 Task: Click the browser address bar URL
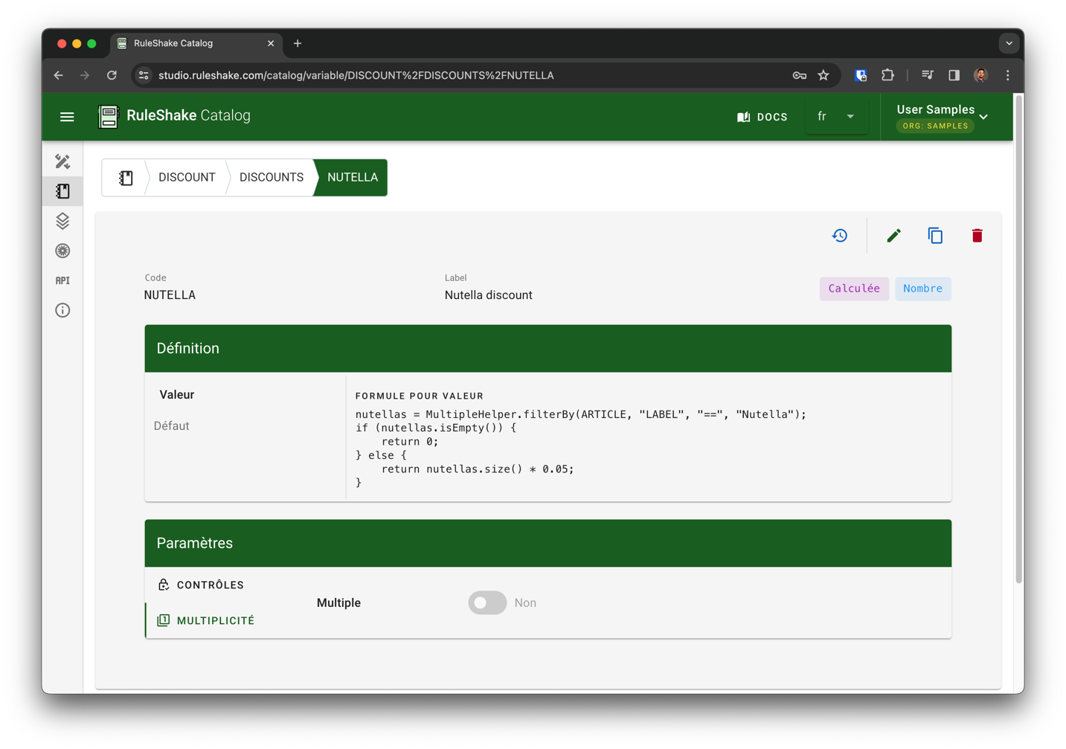pyautogui.click(x=356, y=75)
